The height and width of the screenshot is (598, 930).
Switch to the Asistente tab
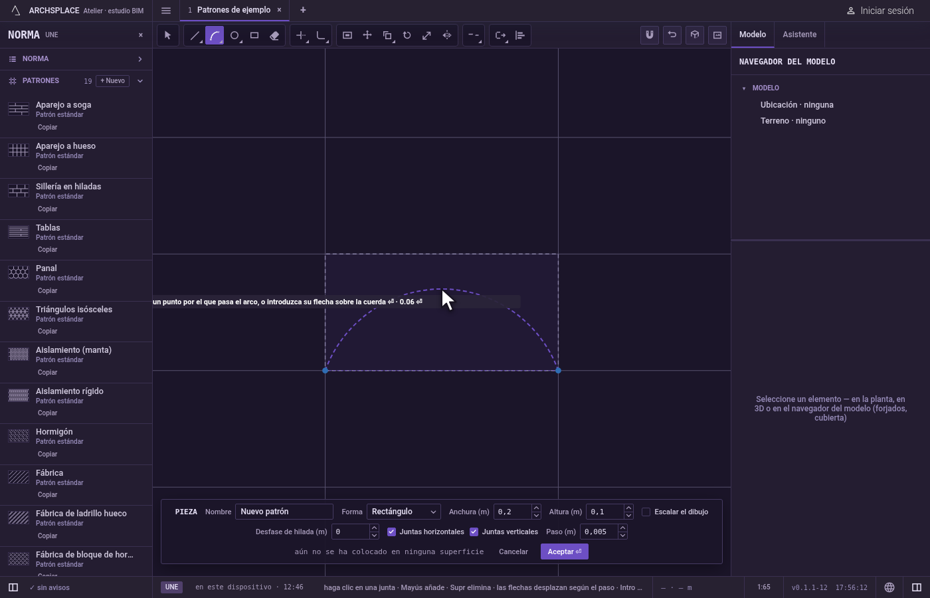point(799,35)
